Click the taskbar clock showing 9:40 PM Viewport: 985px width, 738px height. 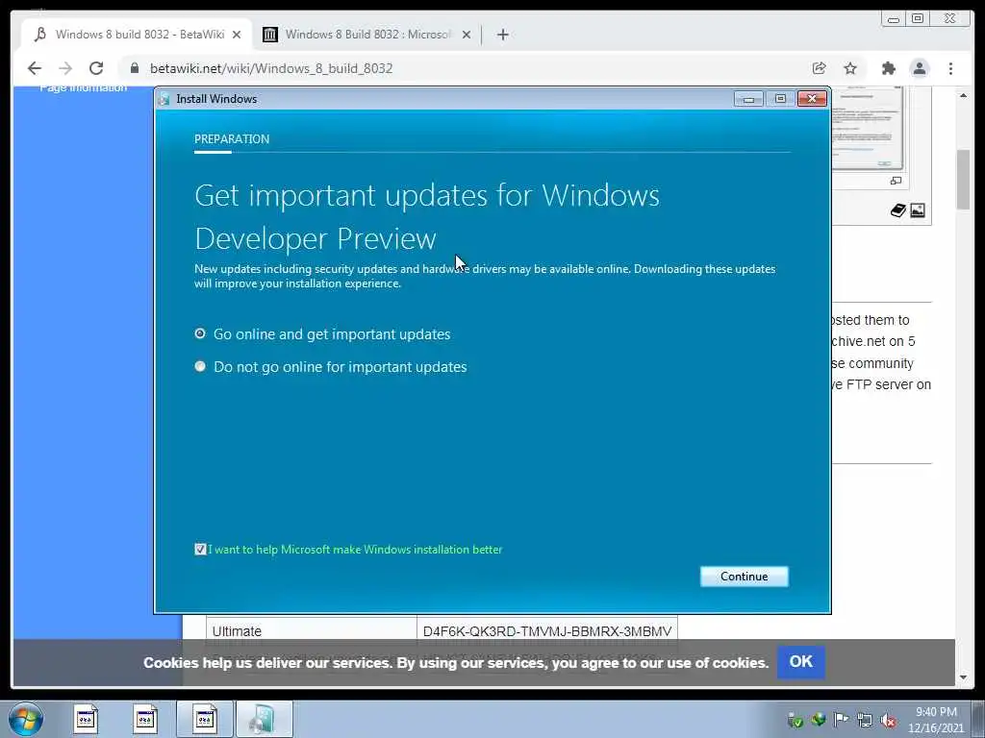(x=936, y=720)
